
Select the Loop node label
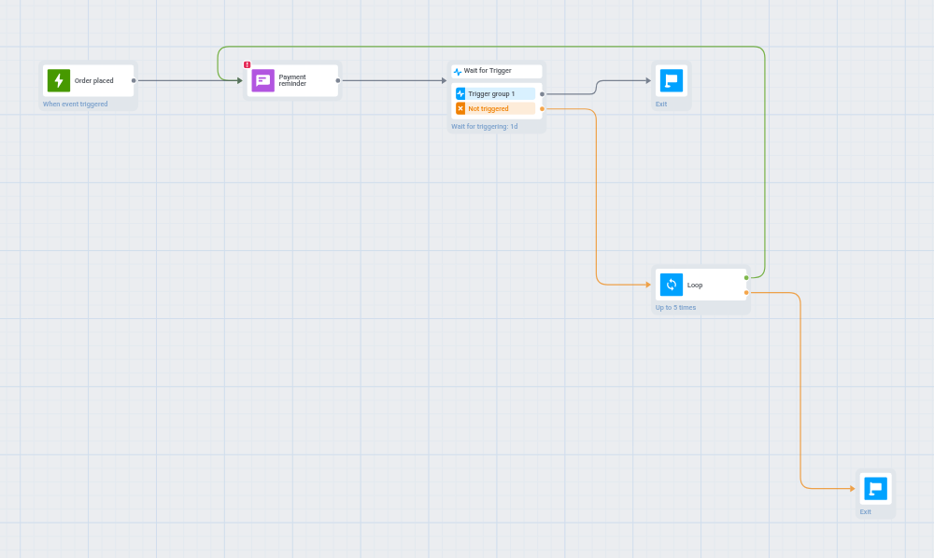[695, 285]
